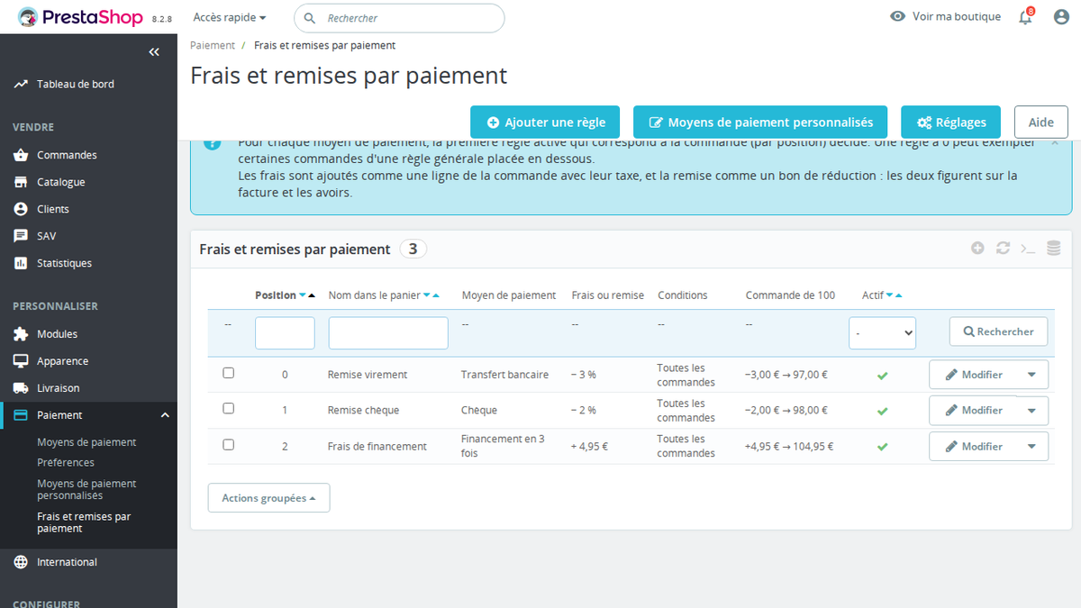Open the notifications bell
The height and width of the screenshot is (608, 1081).
tap(1025, 17)
